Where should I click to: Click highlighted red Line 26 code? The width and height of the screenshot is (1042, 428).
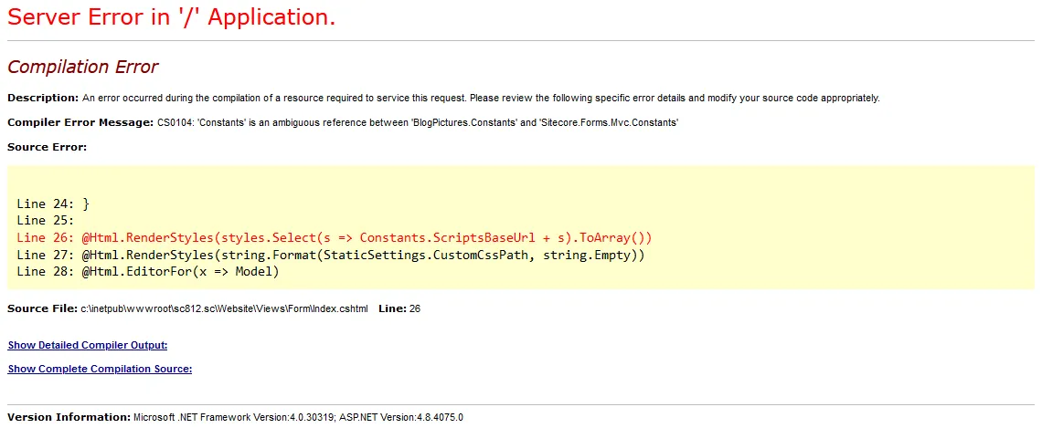tap(335, 237)
